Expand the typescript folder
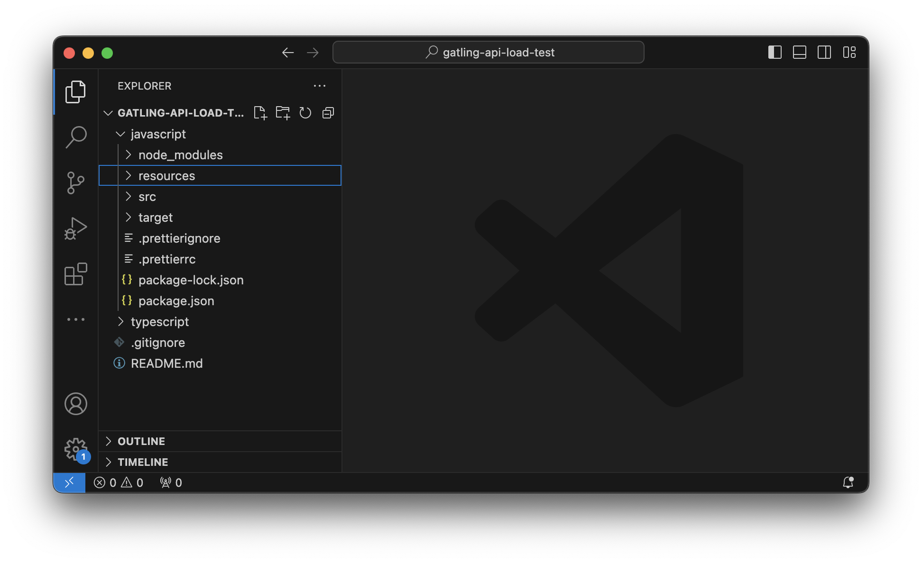 click(220, 322)
